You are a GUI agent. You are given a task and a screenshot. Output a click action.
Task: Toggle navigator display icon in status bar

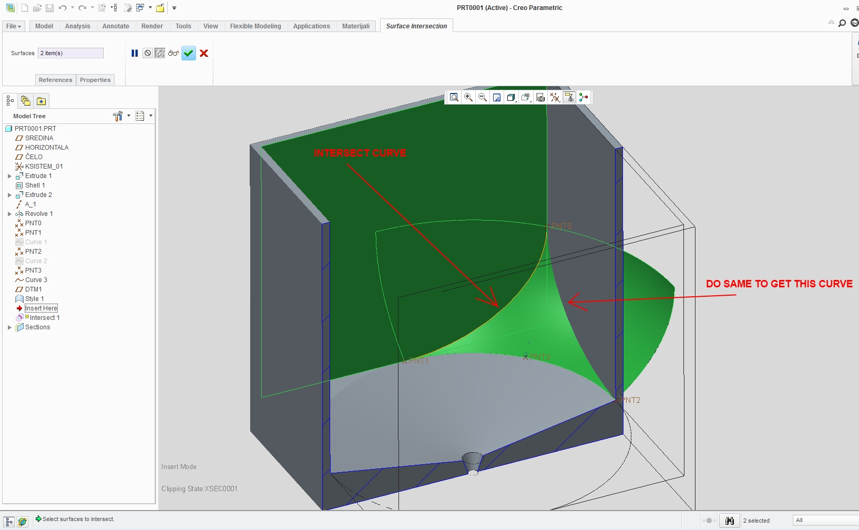click(9, 522)
